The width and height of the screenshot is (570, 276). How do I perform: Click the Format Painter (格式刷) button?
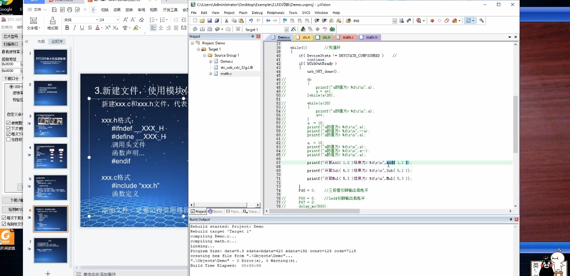coord(52,24)
